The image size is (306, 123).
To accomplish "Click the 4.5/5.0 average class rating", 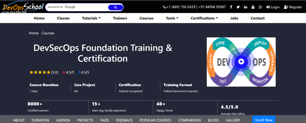I will (233, 110).
